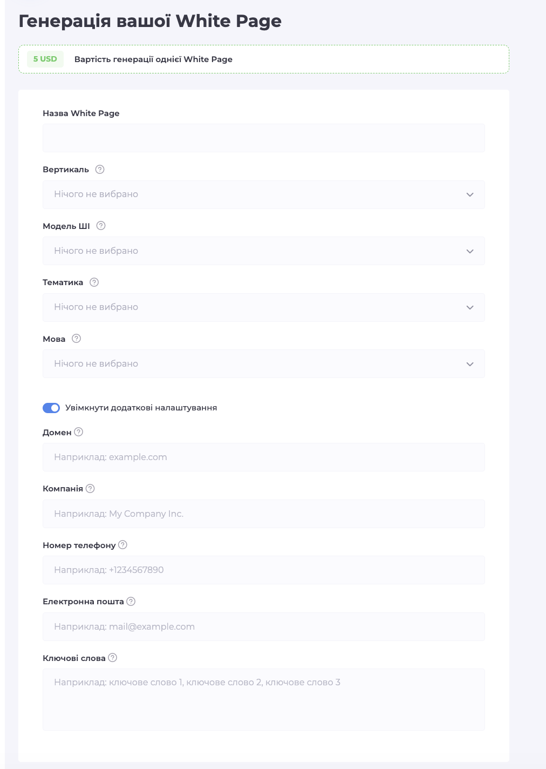Click help icon beside Модель ШІ
Viewport: 546px width, 769px height.
coord(101,226)
